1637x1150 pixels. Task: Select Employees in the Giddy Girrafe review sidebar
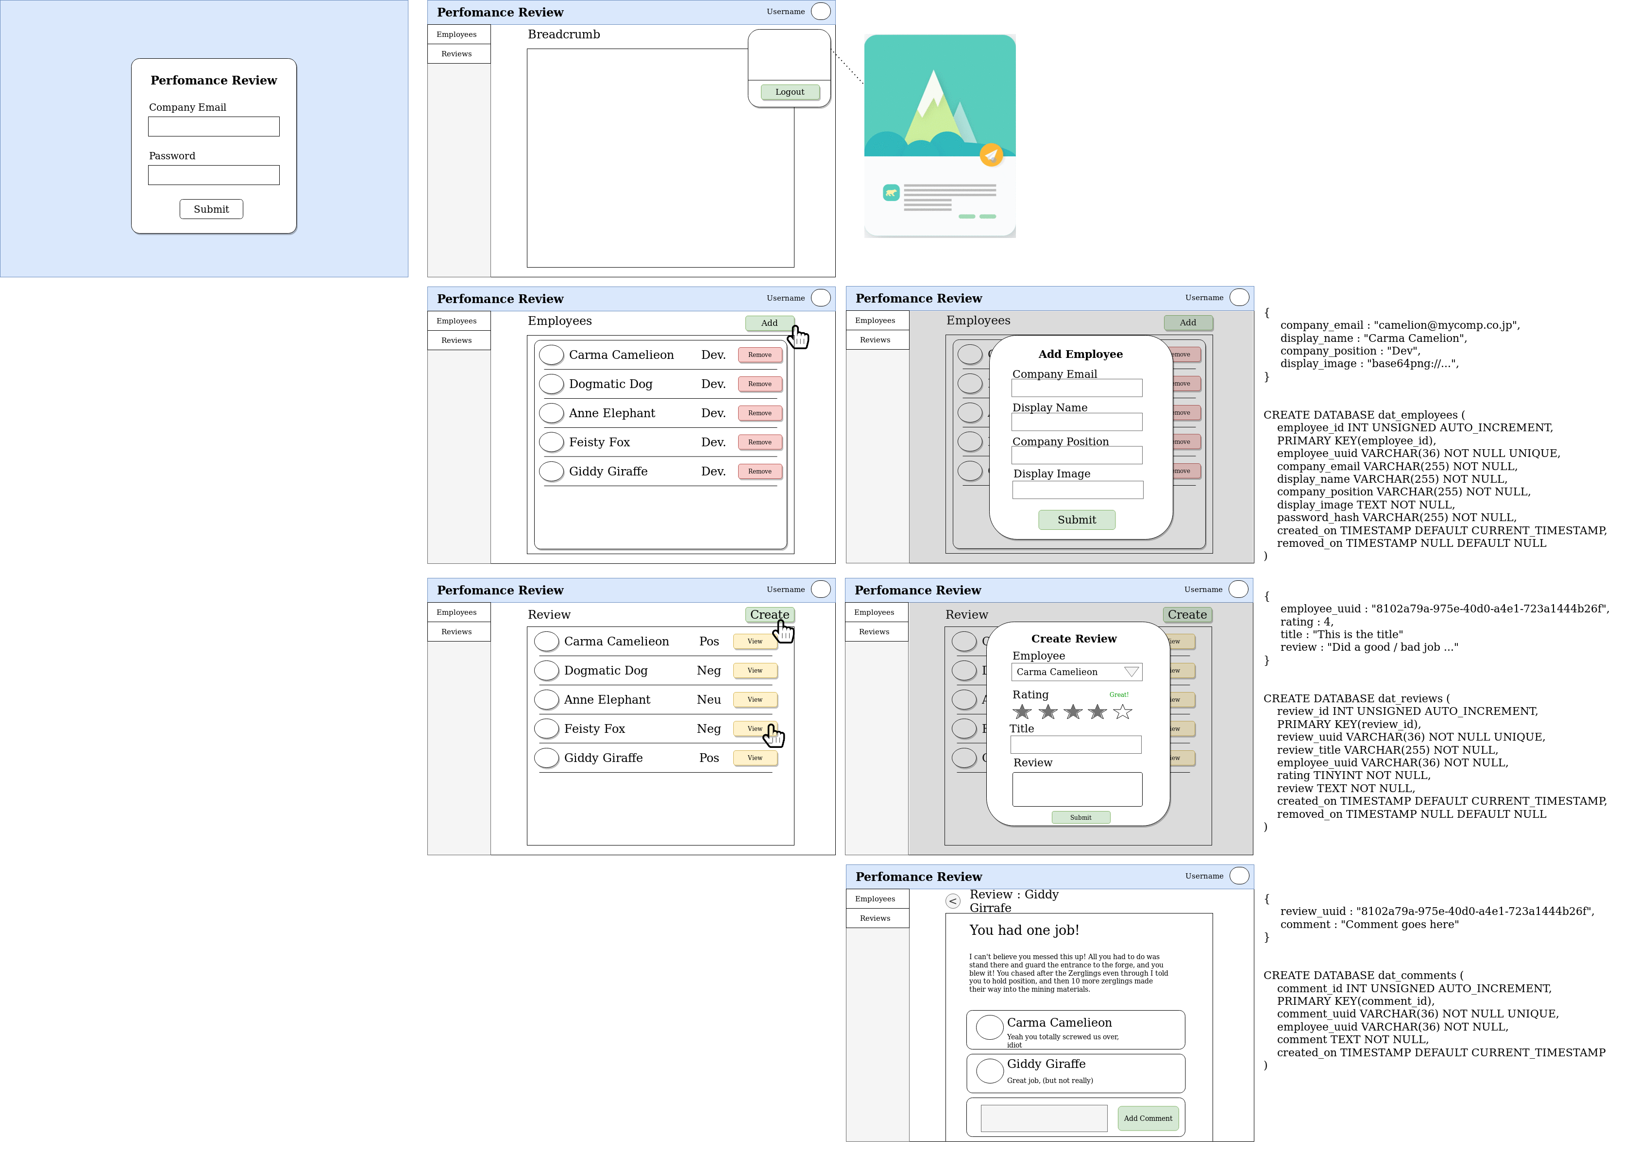pos(876,899)
